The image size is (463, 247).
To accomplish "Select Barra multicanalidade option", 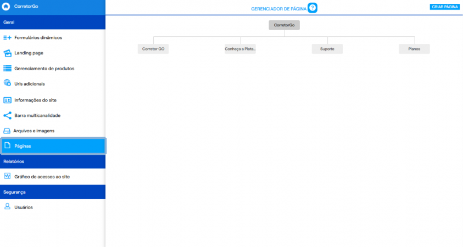I will click(x=53, y=115).
